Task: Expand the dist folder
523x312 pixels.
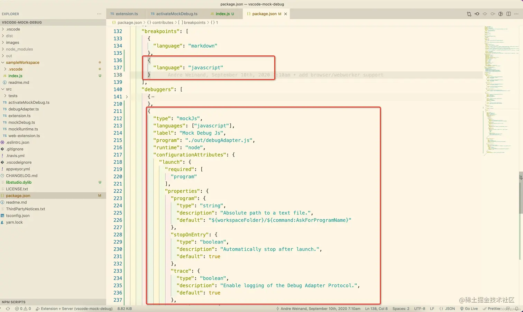Action: (53, 36)
